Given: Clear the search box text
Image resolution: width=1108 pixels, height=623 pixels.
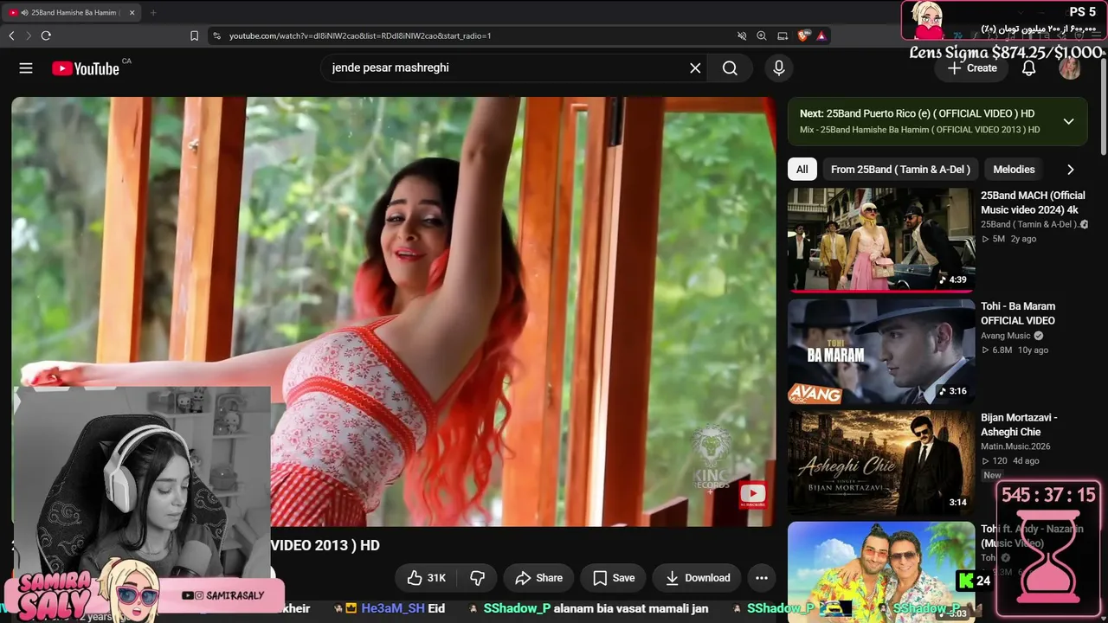Looking at the screenshot, I should tap(695, 68).
